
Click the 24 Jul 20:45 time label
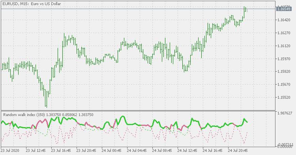[238, 151]
